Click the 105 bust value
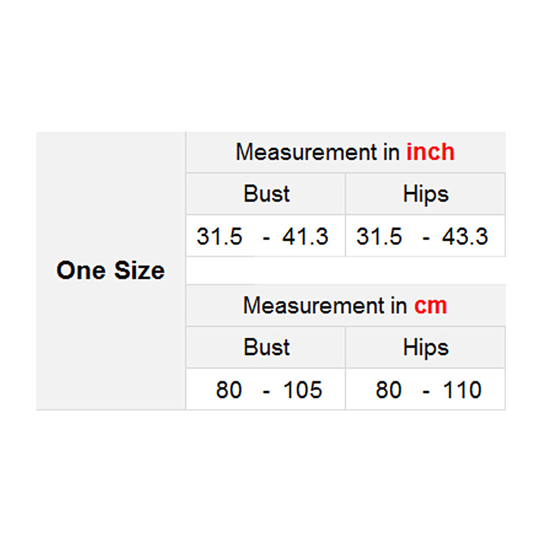The image size is (541, 541). tap(302, 390)
